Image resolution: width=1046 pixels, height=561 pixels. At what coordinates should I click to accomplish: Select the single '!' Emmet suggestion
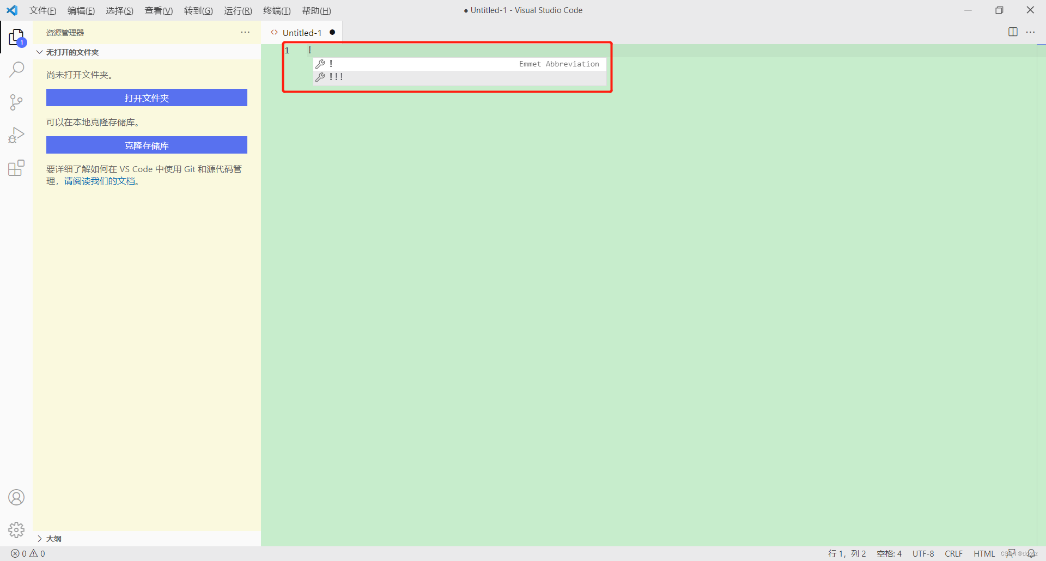pyautogui.click(x=460, y=64)
